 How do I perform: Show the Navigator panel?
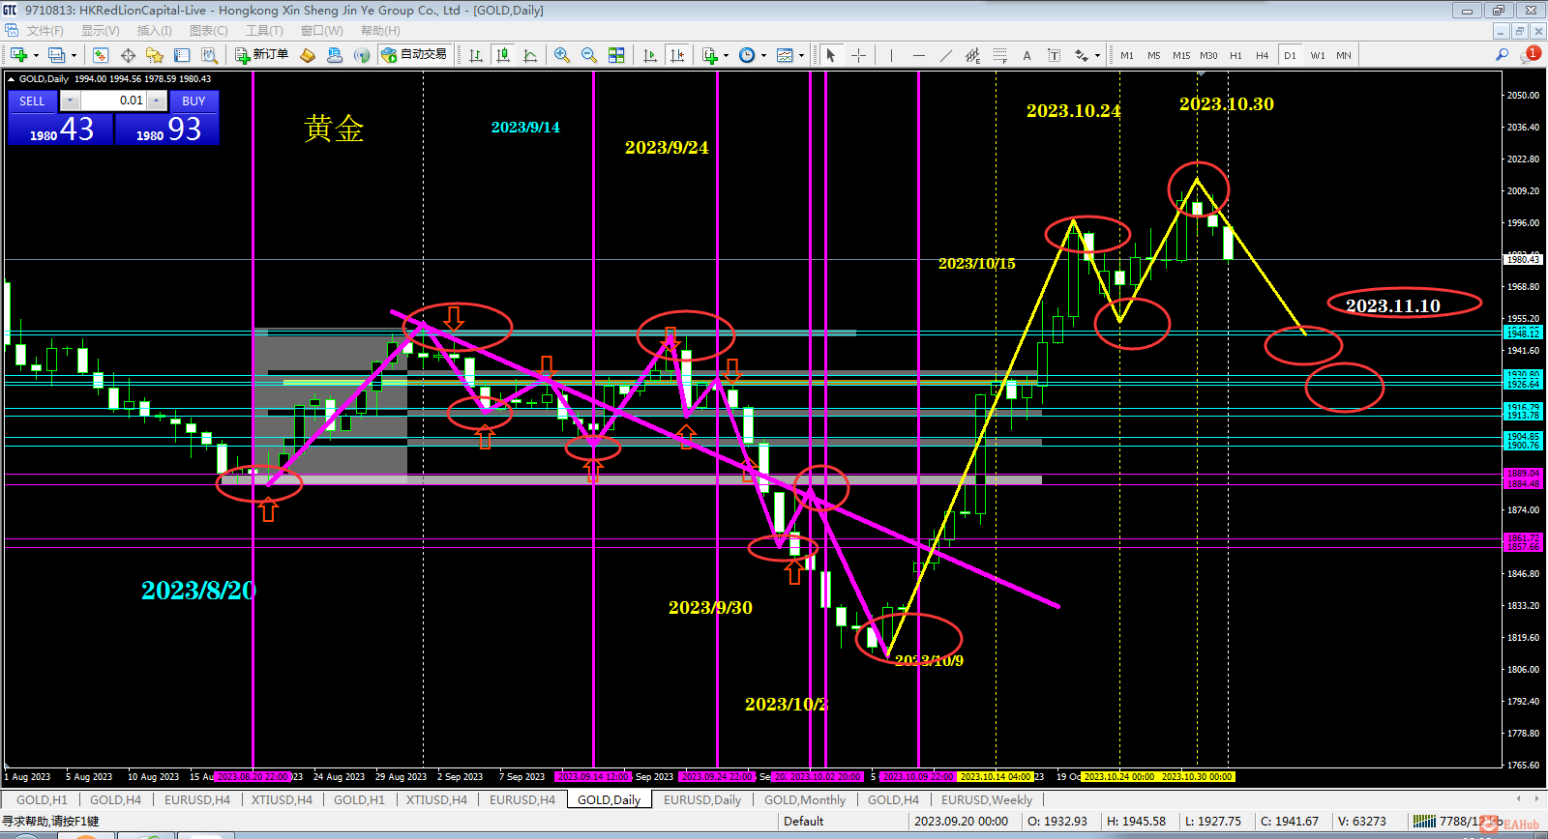(x=155, y=55)
